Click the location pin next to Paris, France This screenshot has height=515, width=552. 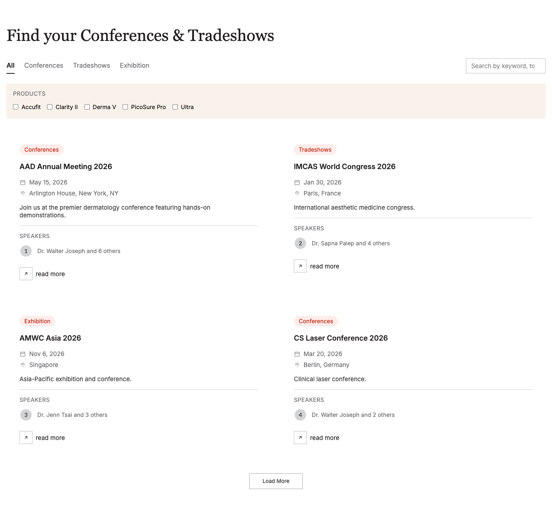coord(297,193)
